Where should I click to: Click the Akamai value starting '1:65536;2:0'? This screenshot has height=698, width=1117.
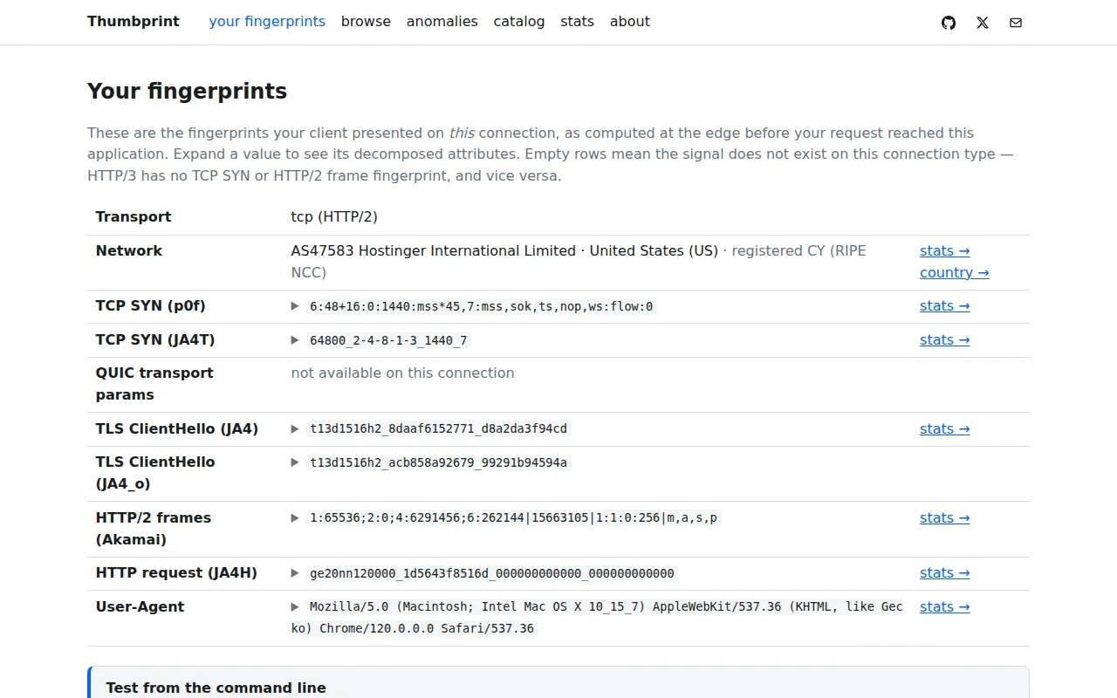514,517
